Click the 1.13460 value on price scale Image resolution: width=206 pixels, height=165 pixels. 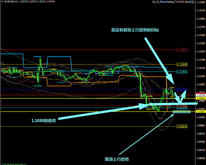point(201,2)
